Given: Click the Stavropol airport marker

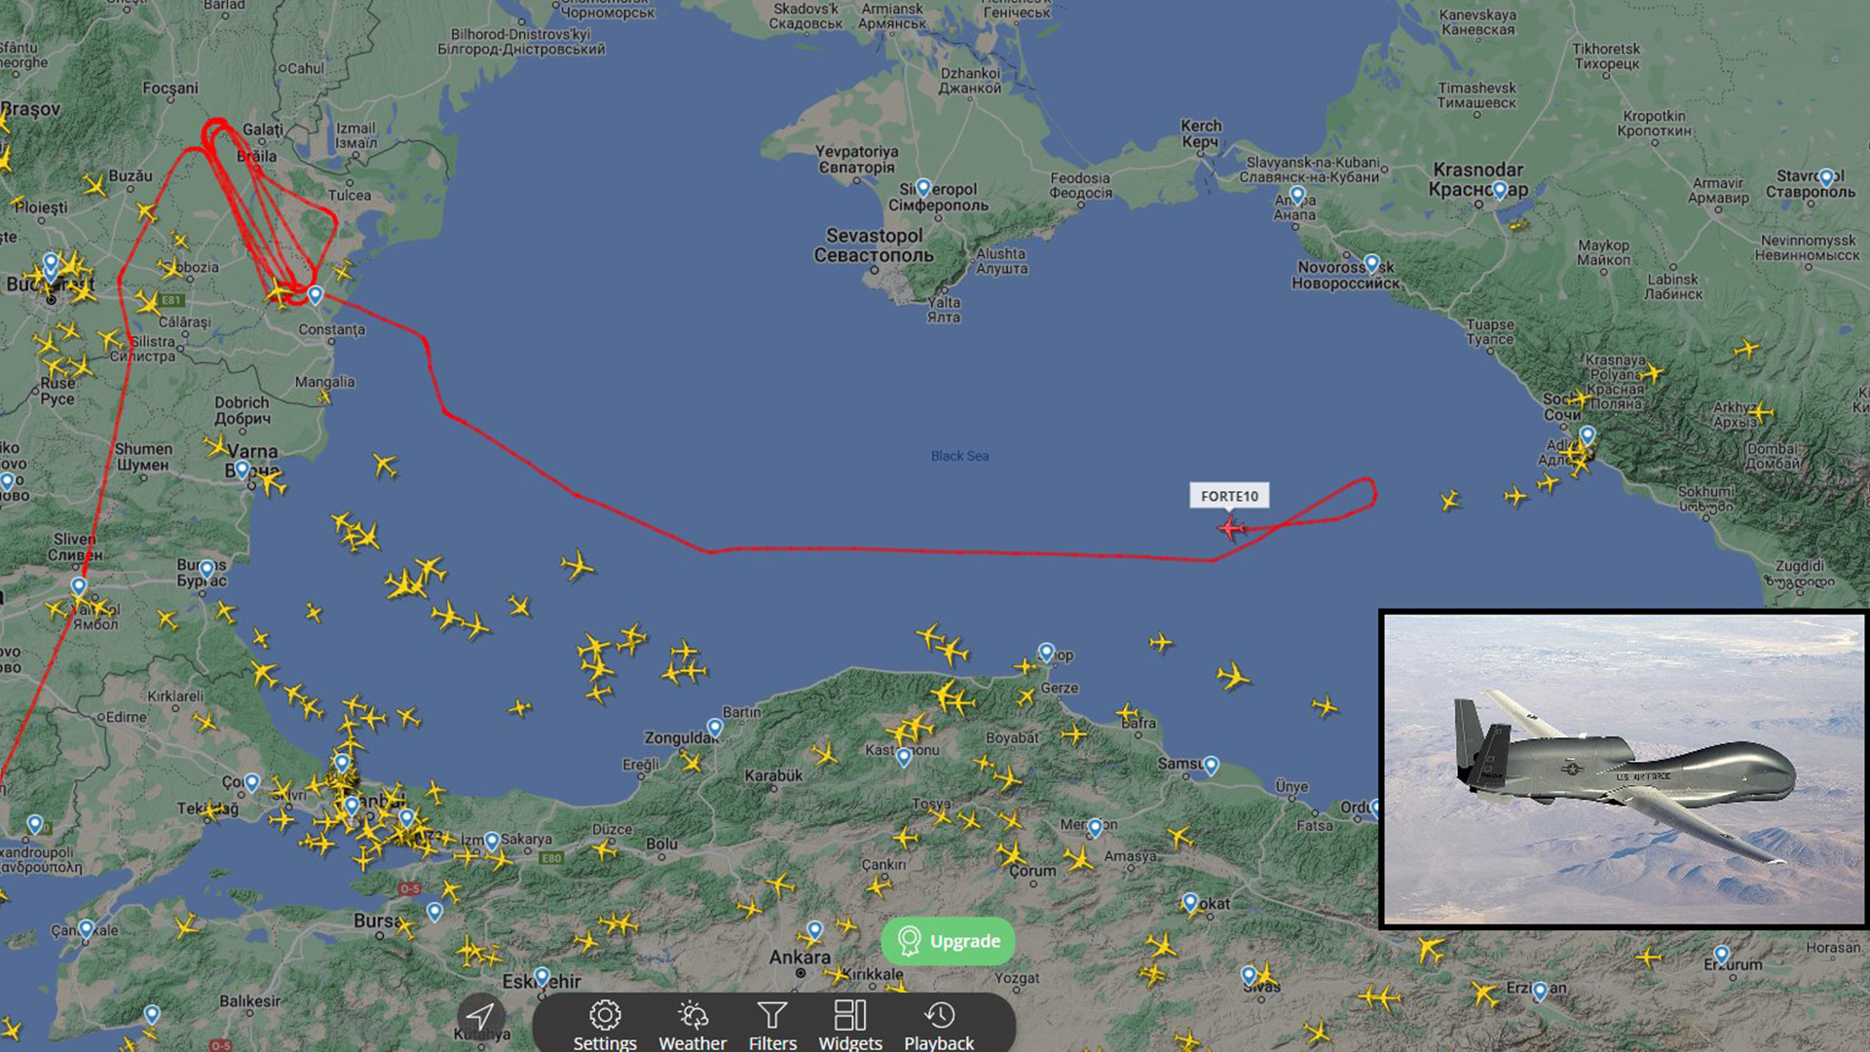Looking at the screenshot, I should tap(1826, 178).
